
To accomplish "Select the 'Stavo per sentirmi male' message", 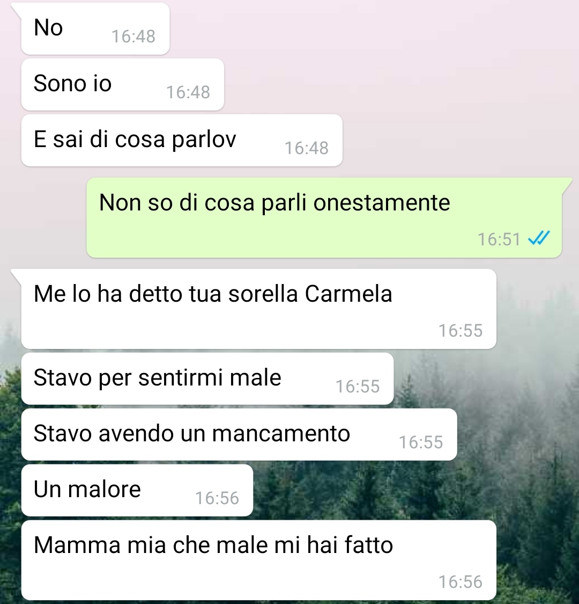I will point(208,379).
